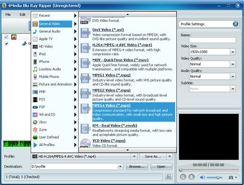This screenshot has height=185, width=244.
Task: Click the VCD Video disc icon
Action: click(x=85, y=143)
